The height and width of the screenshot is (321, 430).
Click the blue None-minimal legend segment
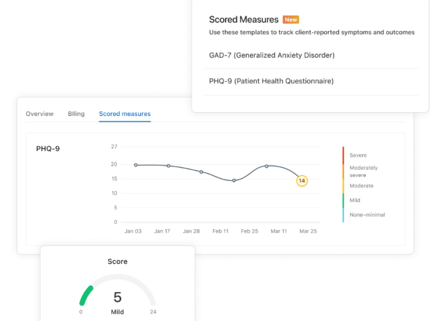click(343, 215)
